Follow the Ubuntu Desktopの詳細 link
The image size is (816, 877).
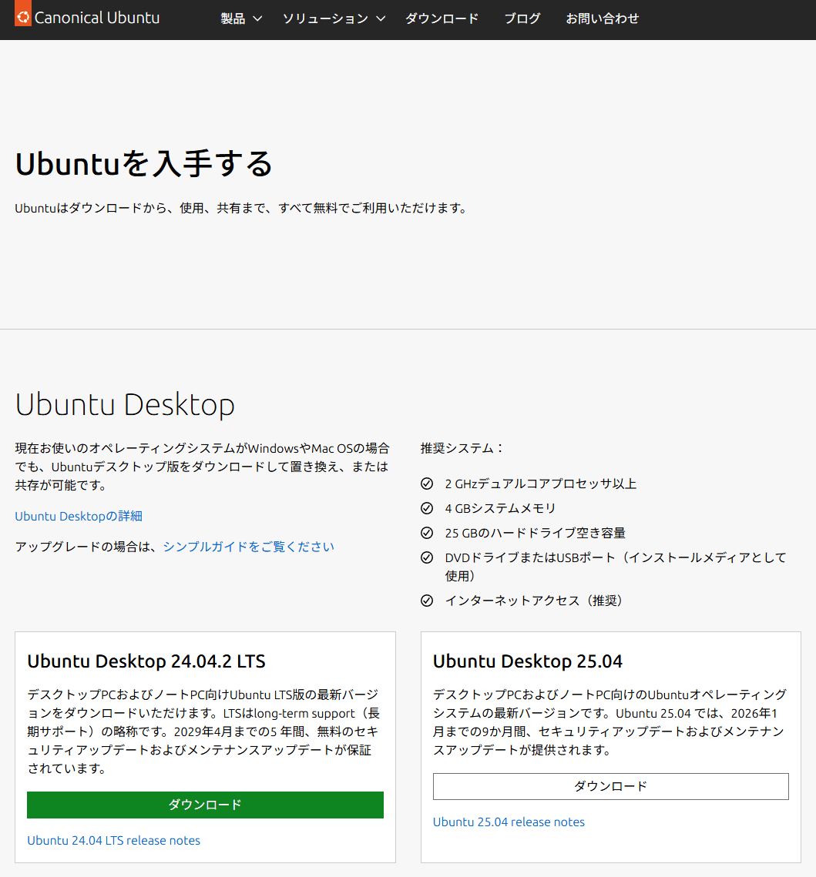[79, 516]
